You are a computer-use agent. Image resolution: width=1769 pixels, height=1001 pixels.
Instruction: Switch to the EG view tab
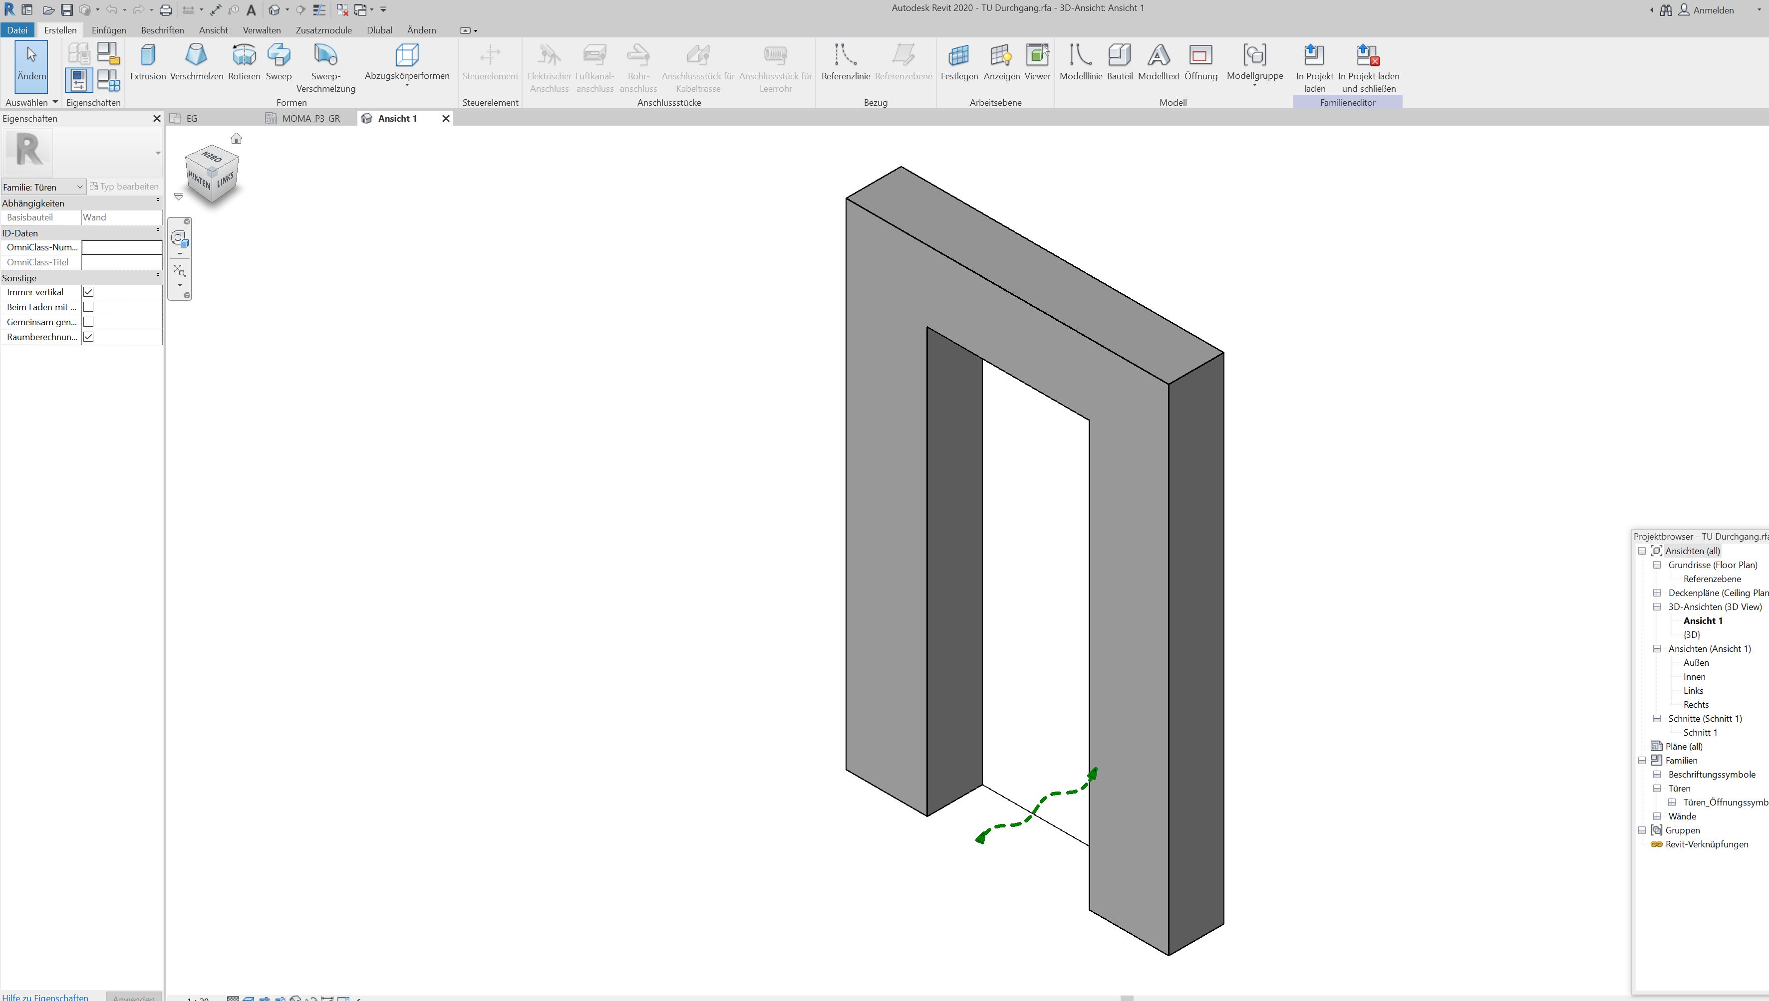pyautogui.click(x=191, y=118)
